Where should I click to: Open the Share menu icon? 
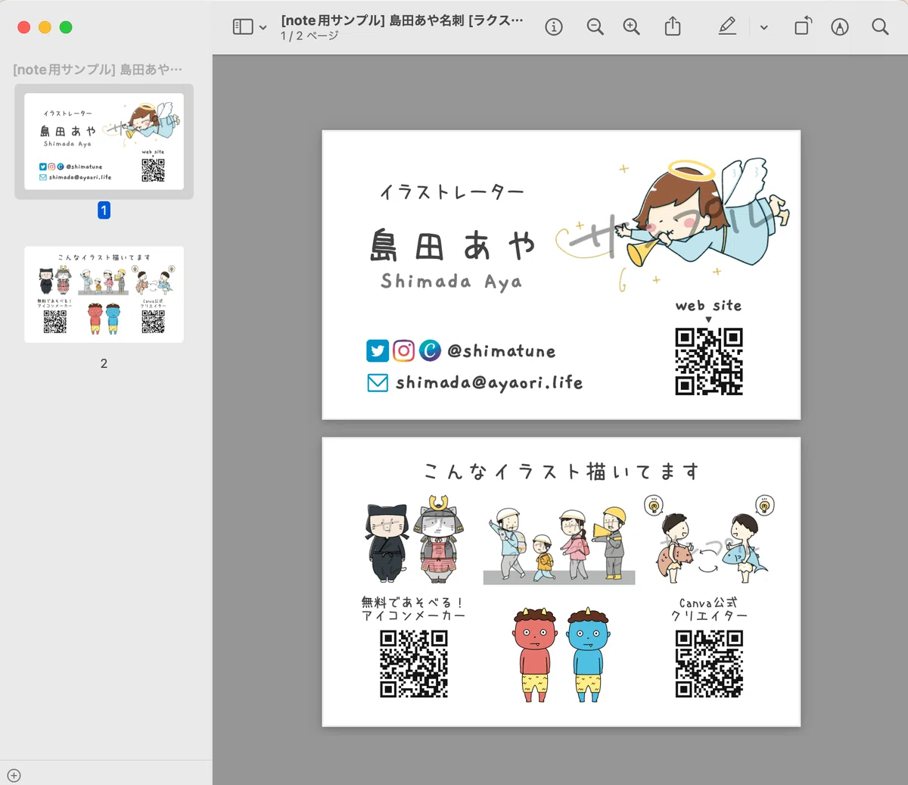[x=673, y=26]
